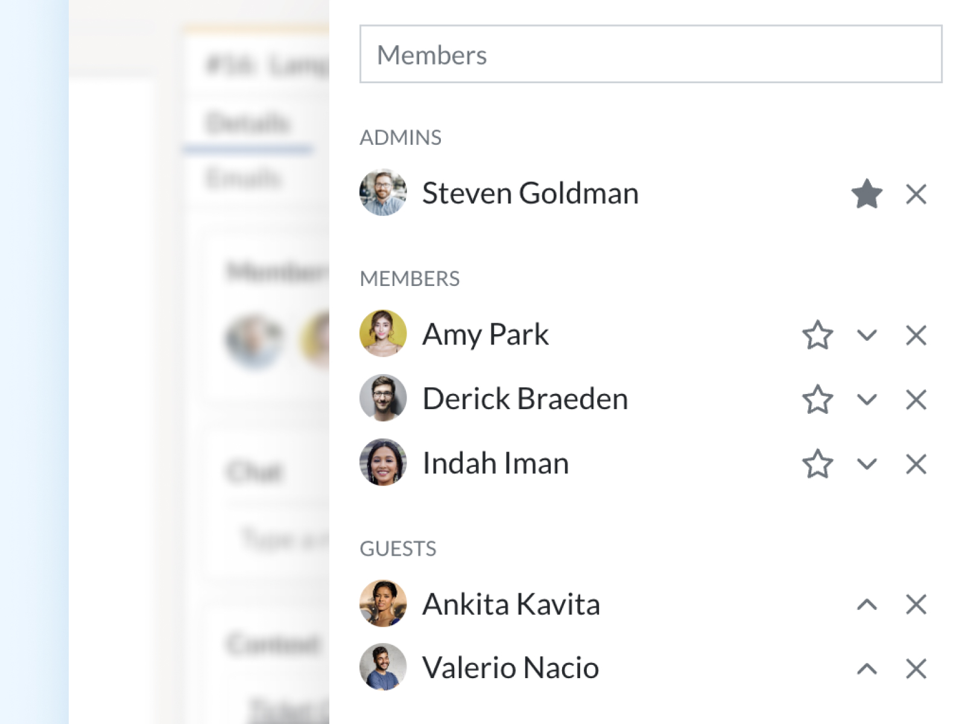Screen dimensions: 965x724
Task: Select Derick Braeden's name
Action: 525,399
